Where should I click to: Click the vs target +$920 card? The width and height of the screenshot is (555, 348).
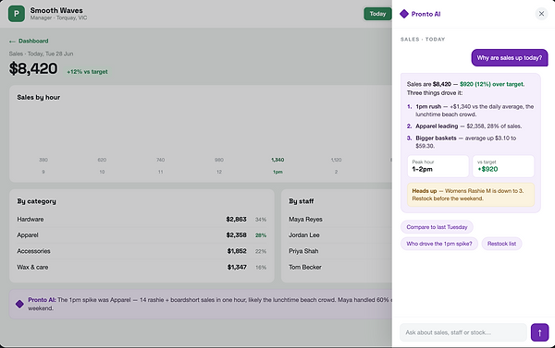click(503, 166)
